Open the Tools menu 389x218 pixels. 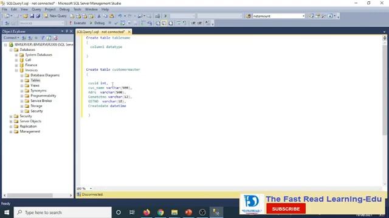click(x=77, y=10)
